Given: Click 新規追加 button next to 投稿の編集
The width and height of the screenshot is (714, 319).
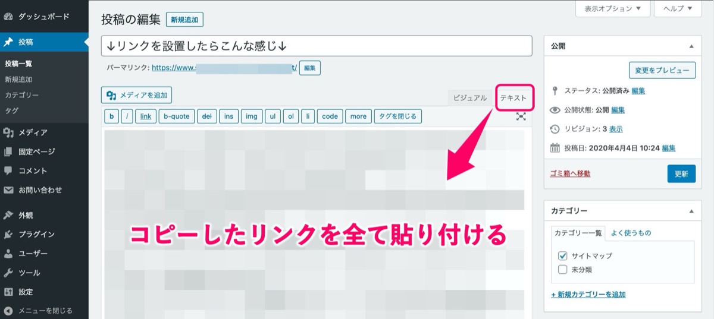Looking at the screenshot, I should (184, 20).
